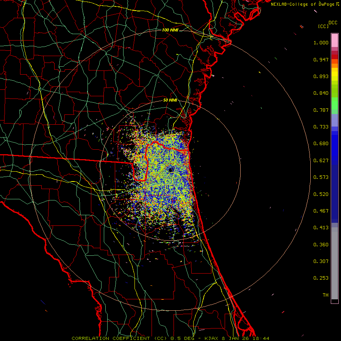The height and width of the screenshot is (341, 341).
Task: Click the 0.360 color scale value
Action: coord(321,245)
